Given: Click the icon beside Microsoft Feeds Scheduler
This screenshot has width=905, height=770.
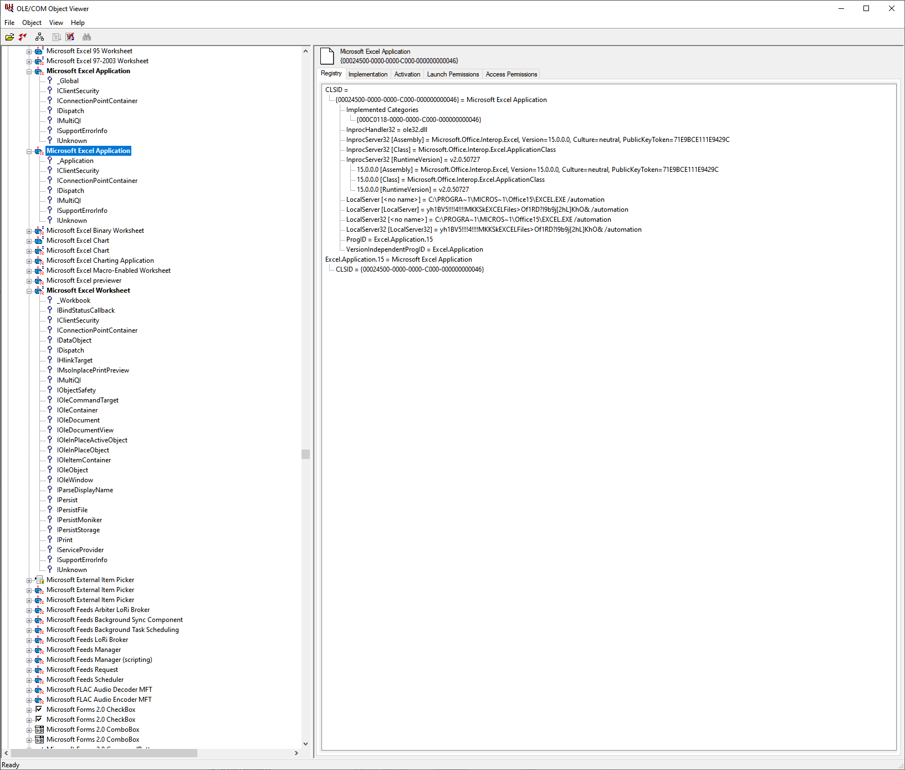Looking at the screenshot, I should [x=39, y=680].
